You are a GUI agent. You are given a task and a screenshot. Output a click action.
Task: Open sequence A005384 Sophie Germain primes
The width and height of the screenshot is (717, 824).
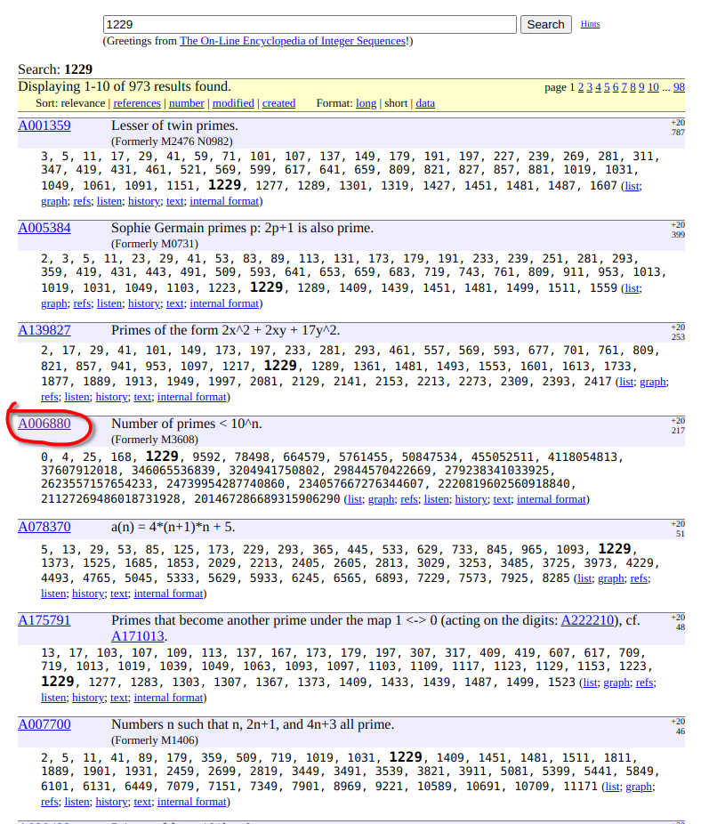point(44,228)
